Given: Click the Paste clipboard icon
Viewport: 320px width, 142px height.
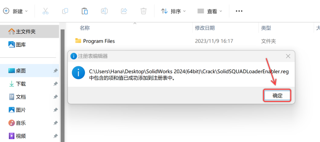Looking at the screenshot, I should tap(85, 11).
